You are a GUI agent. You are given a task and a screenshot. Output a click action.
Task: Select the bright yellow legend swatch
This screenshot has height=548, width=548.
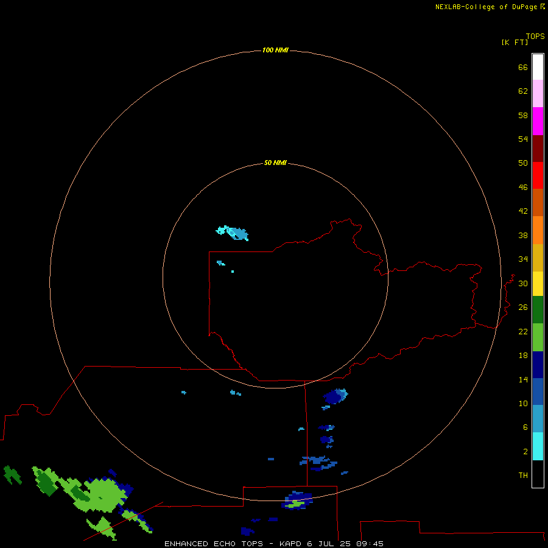pyautogui.click(x=538, y=284)
